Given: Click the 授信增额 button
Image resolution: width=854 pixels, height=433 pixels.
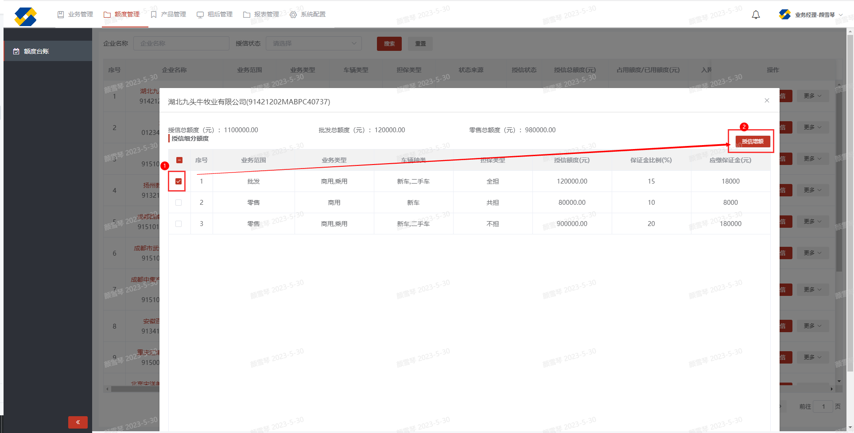Looking at the screenshot, I should (753, 142).
